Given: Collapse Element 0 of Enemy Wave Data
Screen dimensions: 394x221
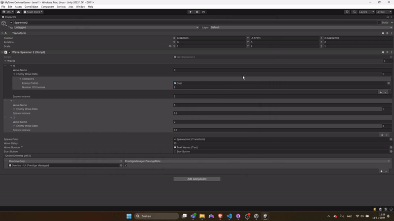Looking at the screenshot, I should click(20, 79).
